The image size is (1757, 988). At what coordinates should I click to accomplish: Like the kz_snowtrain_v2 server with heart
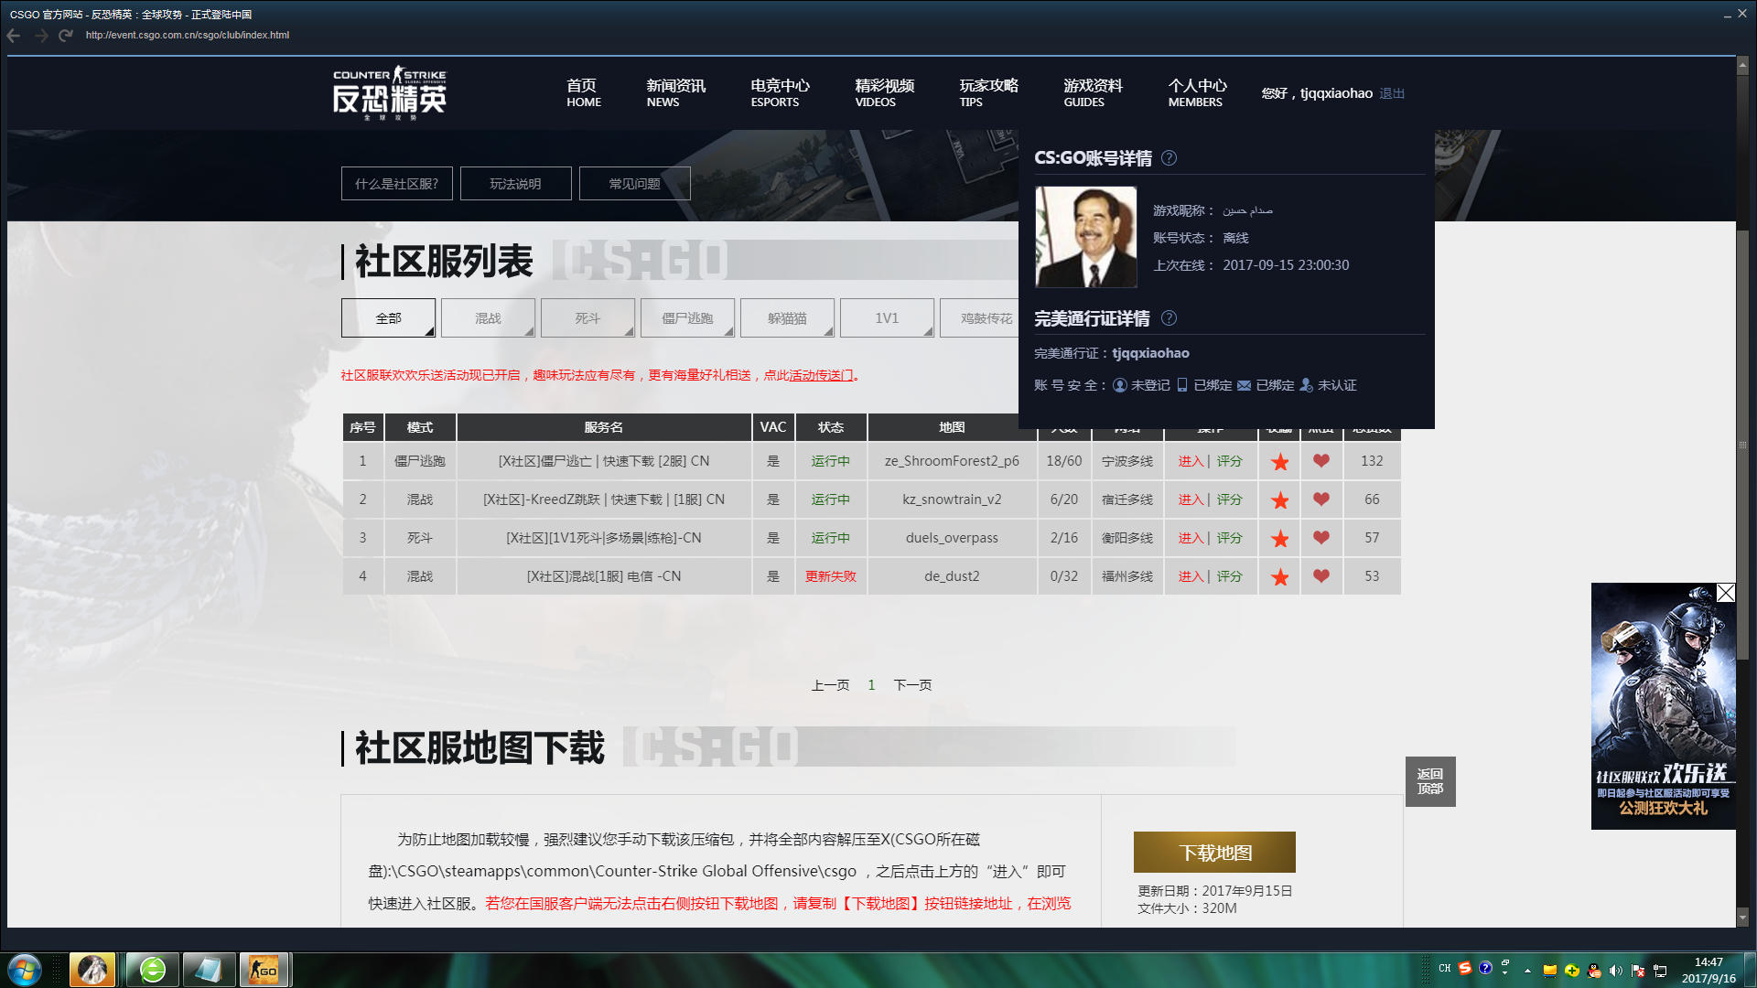[x=1320, y=499]
